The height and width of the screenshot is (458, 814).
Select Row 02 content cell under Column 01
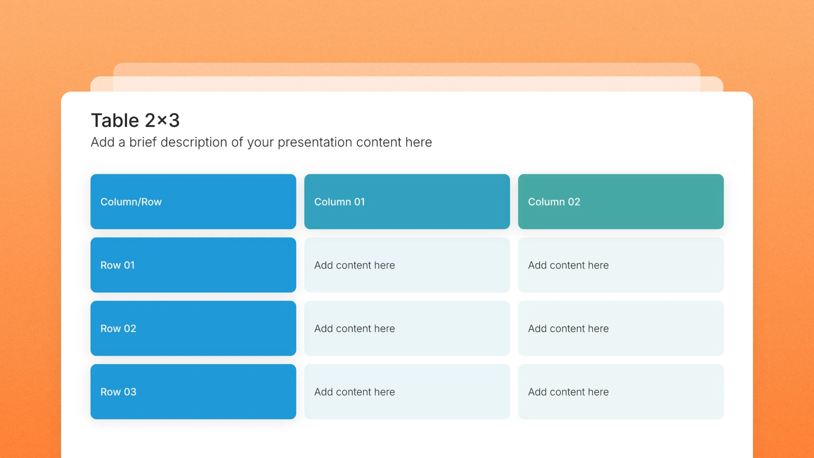pyautogui.click(x=407, y=328)
